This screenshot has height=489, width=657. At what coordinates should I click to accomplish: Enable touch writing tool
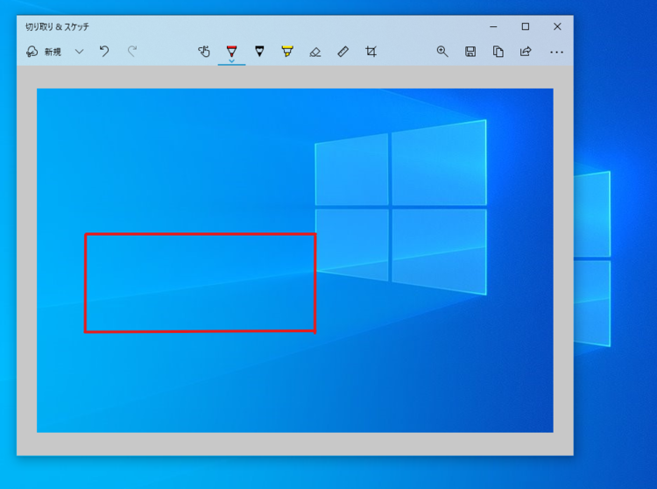click(x=203, y=52)
